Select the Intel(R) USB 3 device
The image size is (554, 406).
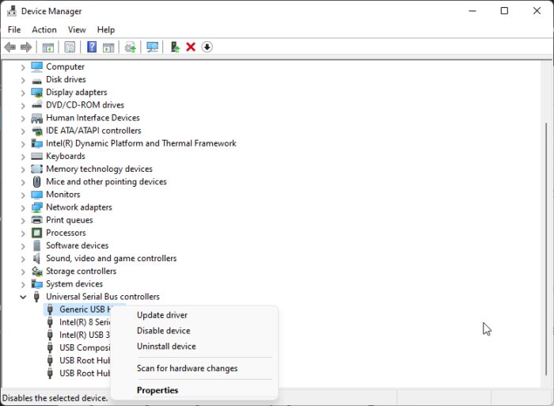pyautogui.click(x=85, y=335)
